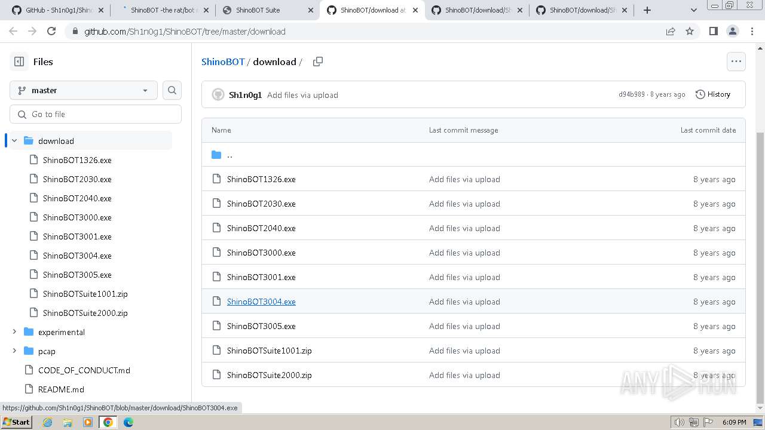
Task: Click the Go to file search field
Action: [x=96, y=114]
